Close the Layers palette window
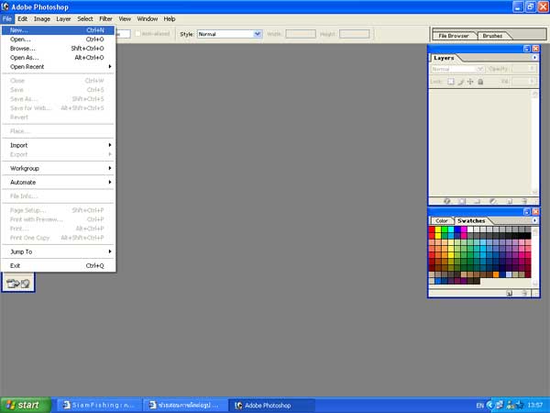The height and width of the screenshot is (413, 550). point(535,49)
